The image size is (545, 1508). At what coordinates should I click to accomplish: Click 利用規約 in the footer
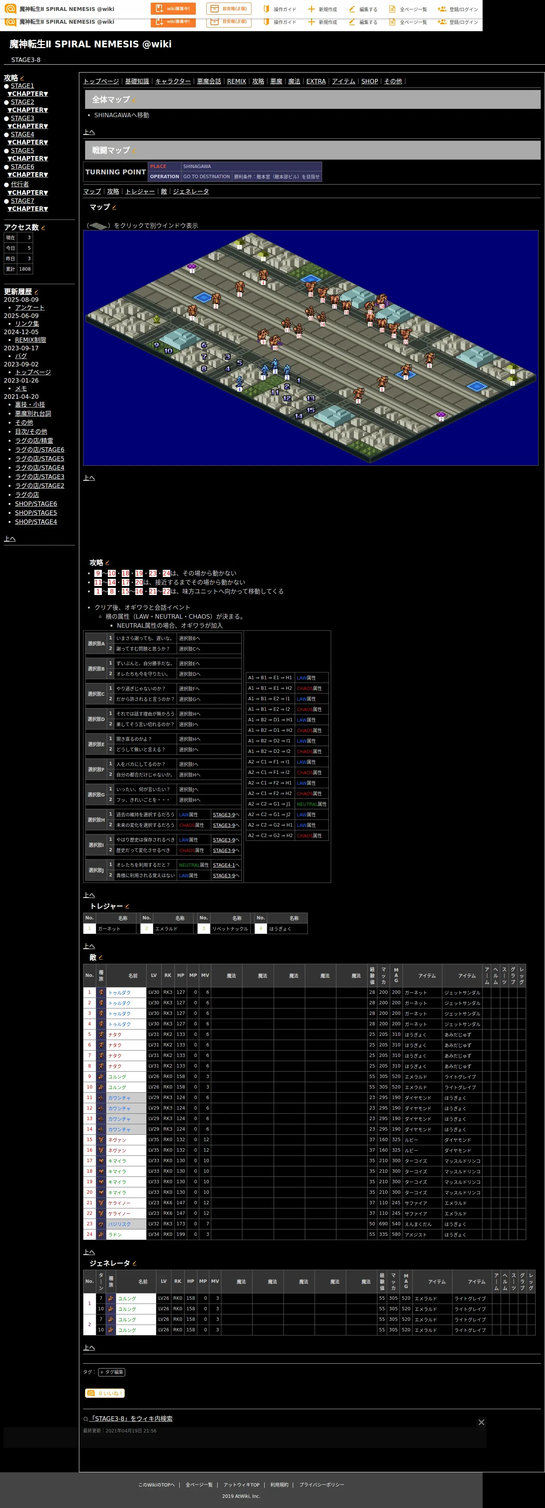coord(279,1485)
